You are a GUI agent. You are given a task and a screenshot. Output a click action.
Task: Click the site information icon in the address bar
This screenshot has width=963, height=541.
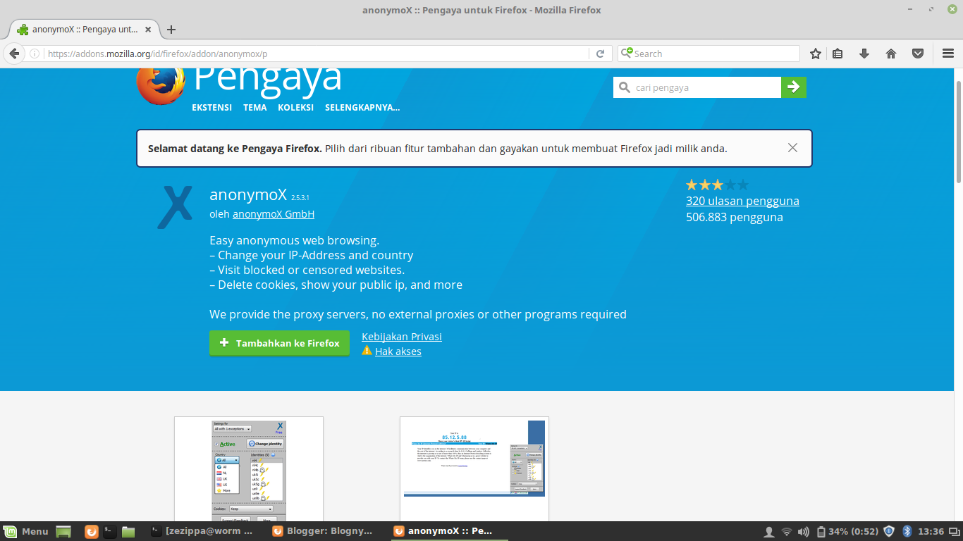(34, 54)
